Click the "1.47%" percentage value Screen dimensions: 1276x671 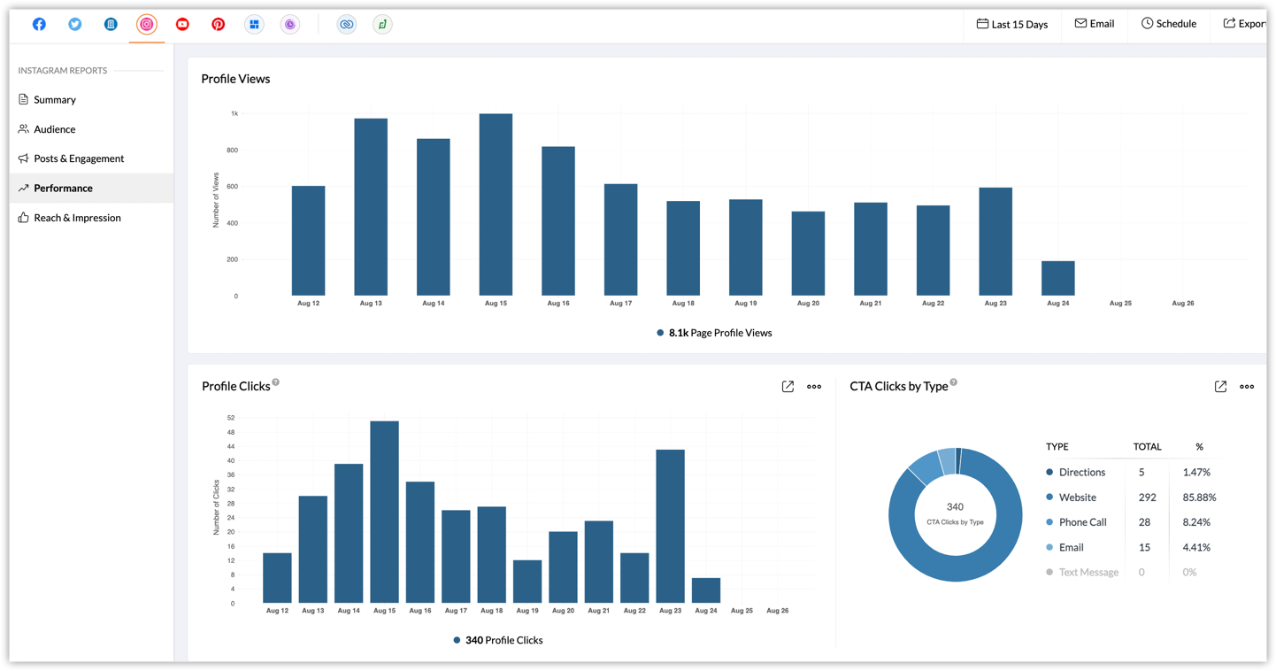1196,473
